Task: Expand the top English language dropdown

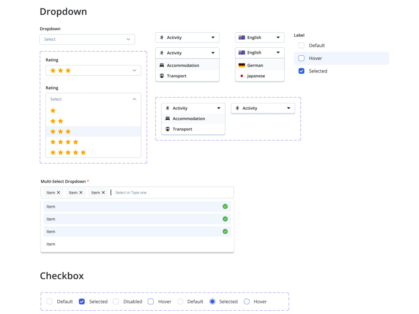Action: tap(259, 37)
